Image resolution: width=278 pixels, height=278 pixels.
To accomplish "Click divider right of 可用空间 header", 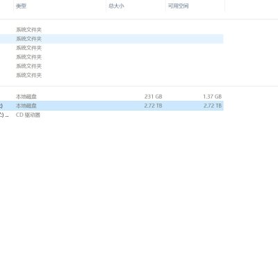I will coord(224,6).
